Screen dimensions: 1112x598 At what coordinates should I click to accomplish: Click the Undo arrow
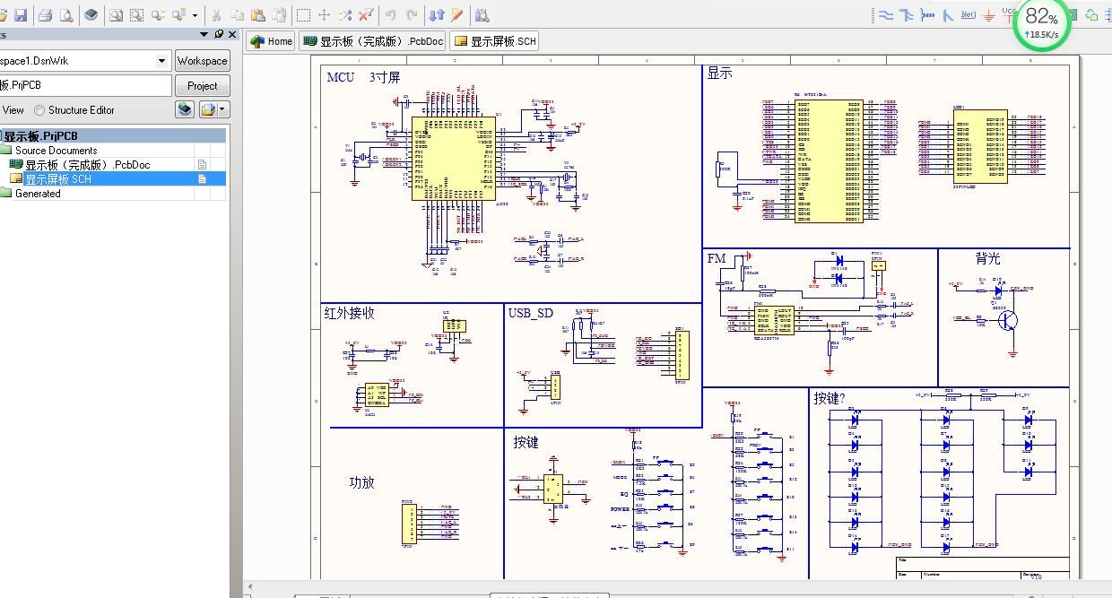point(390,14)
